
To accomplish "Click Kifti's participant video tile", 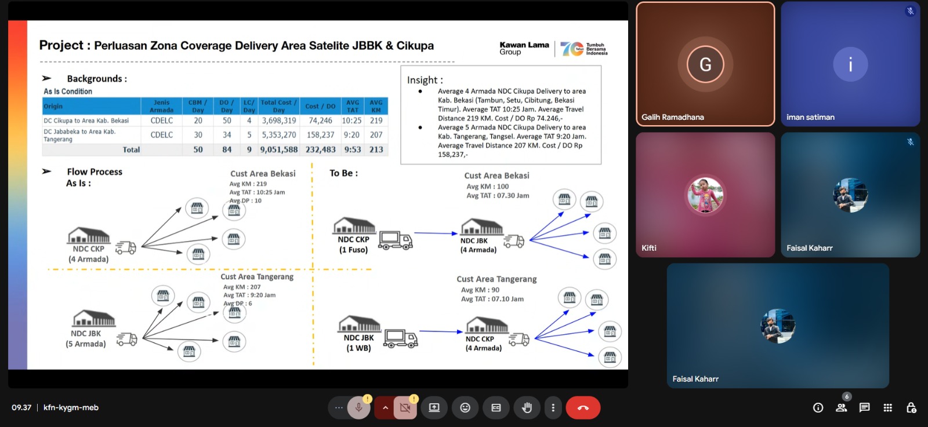I will pyautogui.click(x=705, y=195).
